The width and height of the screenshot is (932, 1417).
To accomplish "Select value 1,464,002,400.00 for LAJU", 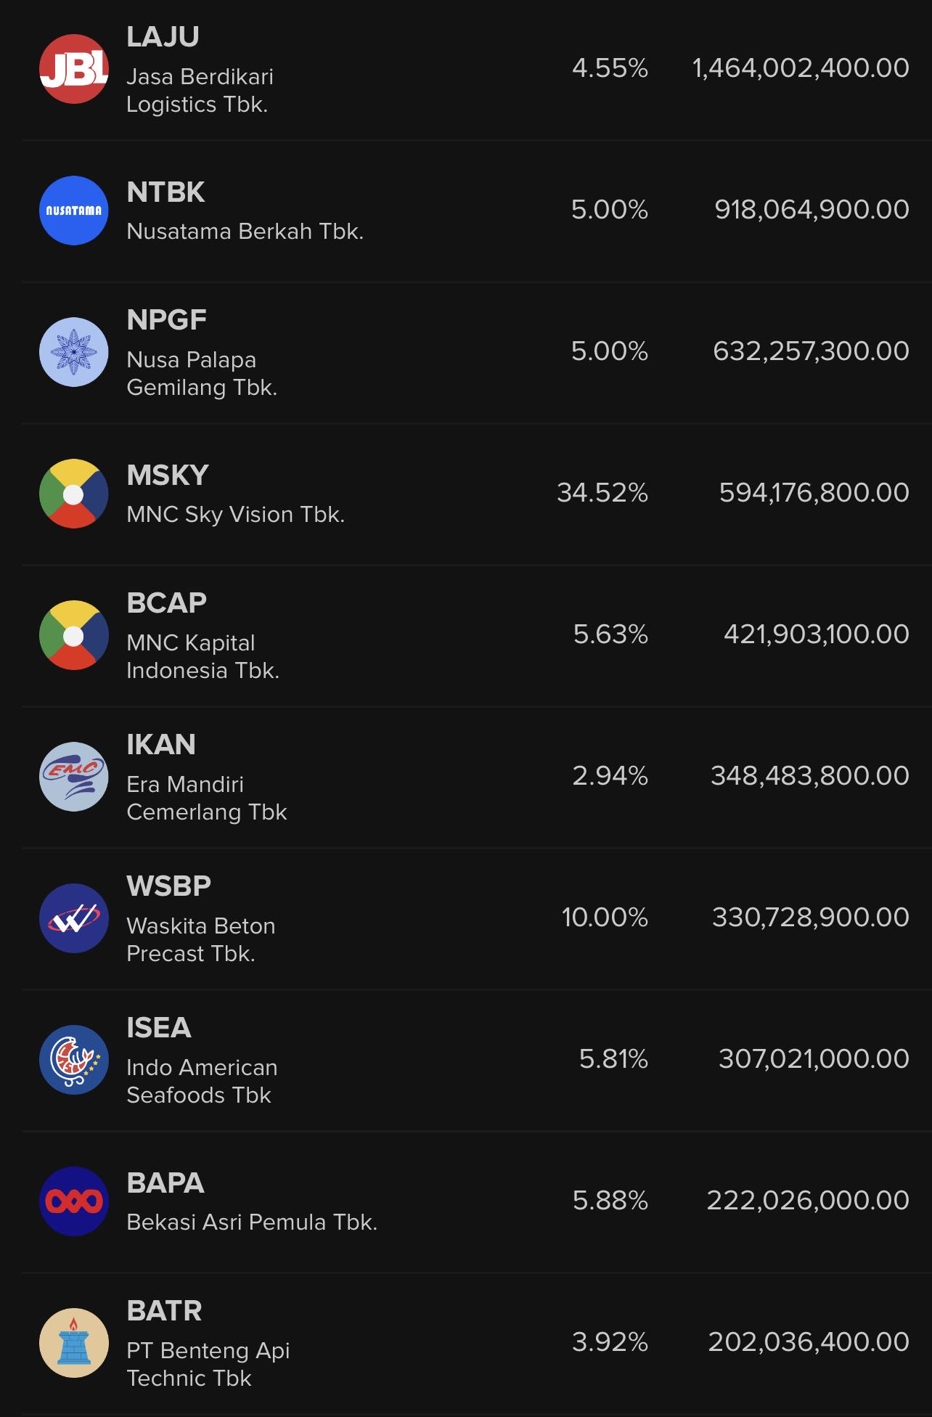I will [x=801, y=68].
